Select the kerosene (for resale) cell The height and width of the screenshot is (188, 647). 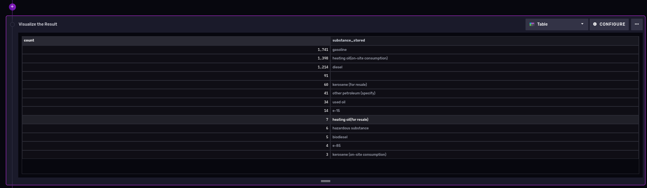(349, 85)
